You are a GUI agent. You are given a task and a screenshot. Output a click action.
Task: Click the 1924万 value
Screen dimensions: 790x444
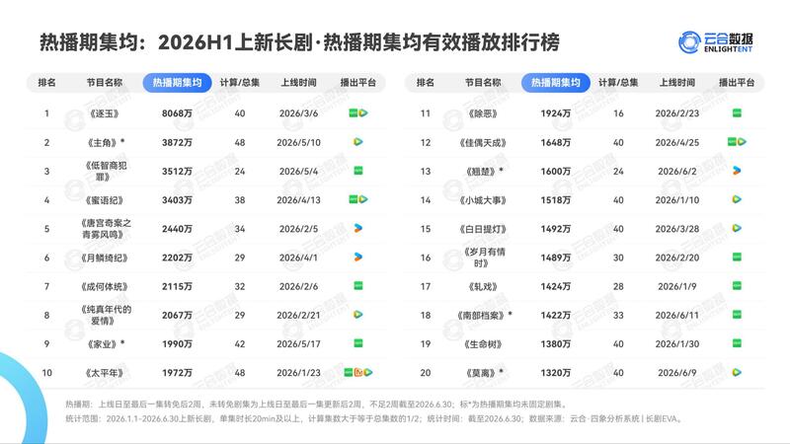coord(556,113)
